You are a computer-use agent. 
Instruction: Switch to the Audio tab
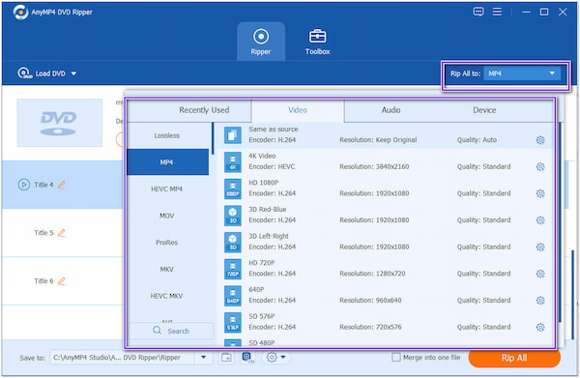(391, 110)
